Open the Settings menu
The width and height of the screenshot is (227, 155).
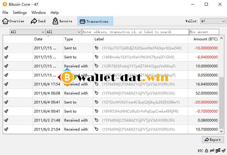click(x=20, y=13)
